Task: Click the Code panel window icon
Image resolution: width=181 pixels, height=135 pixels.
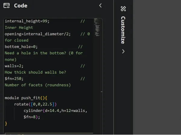Action: (7, 6)
